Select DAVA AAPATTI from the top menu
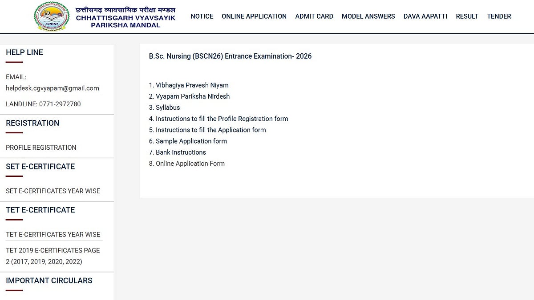534x300 pixels. 425,16
